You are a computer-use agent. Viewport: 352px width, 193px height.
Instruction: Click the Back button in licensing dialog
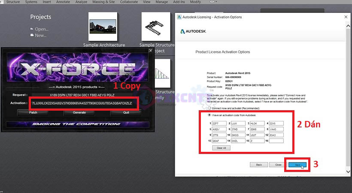[259, 165]
